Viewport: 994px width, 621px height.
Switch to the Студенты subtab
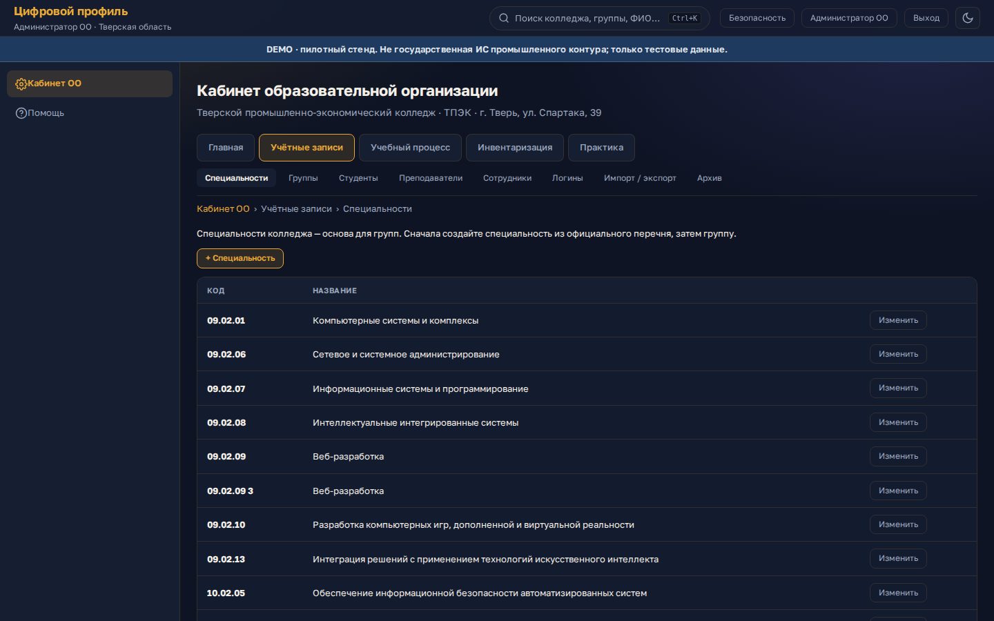(x=358, y=178)
